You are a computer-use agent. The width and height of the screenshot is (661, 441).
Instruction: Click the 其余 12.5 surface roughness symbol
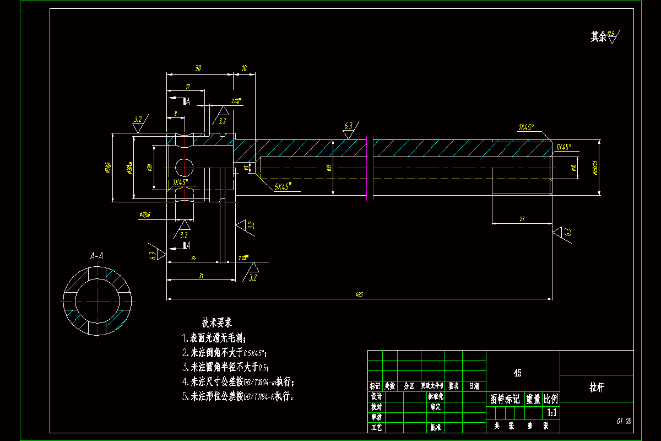pyautogui.click(x=605, y=36)
